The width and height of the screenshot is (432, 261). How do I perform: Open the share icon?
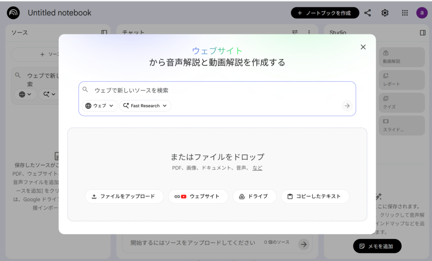tap(367, 13)
